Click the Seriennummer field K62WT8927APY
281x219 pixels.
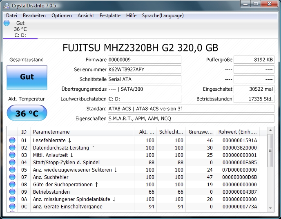pos(145,69)
